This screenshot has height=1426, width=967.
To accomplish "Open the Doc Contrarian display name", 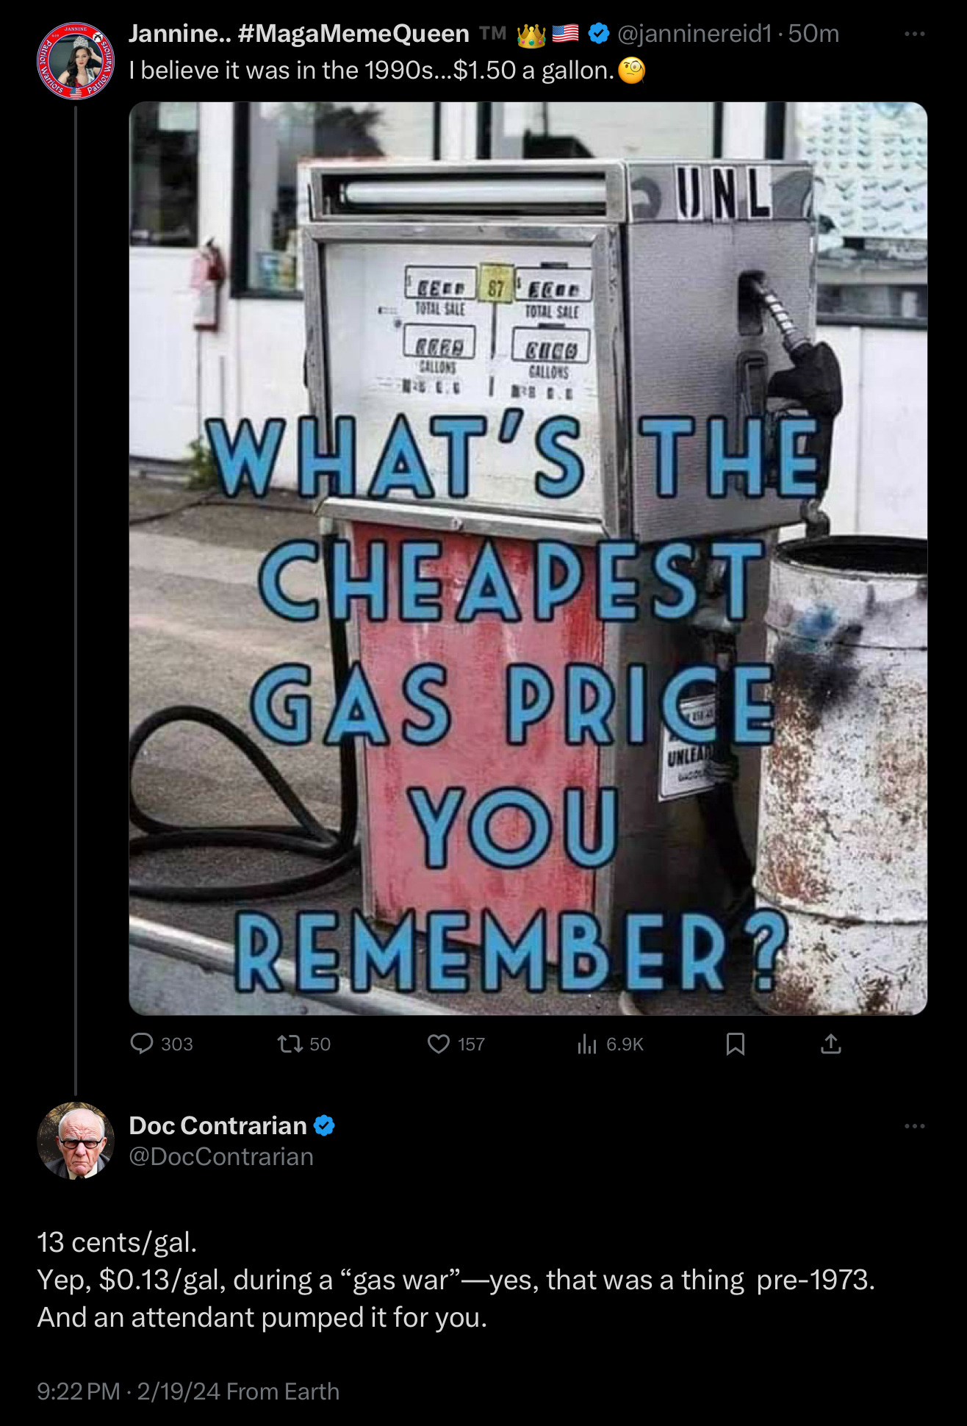I will click(x=218, y=1125).
